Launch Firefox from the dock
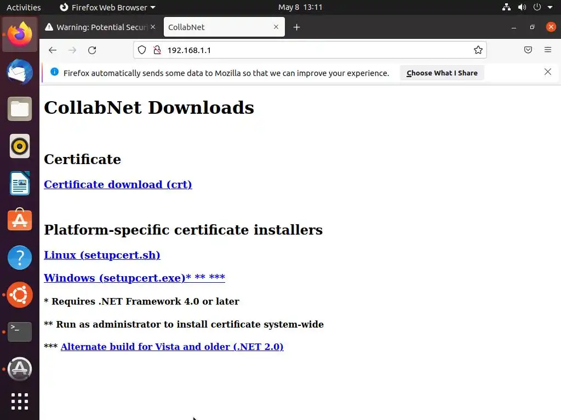 click(20, 34)
